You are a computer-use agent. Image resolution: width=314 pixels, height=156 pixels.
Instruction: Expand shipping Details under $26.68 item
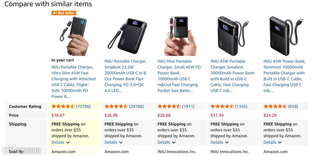[x=167, y=142]
